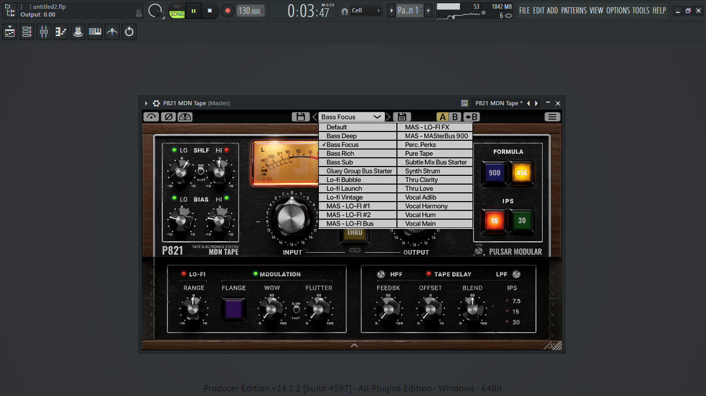
Task: Click the phase invert icon in plugin
Action: tap(168, 117)
